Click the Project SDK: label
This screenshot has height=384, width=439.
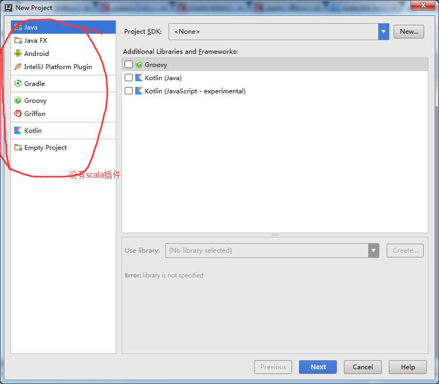coord(143,32)
